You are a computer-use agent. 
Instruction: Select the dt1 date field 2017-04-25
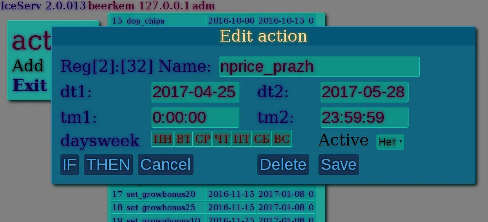[195, 92]
